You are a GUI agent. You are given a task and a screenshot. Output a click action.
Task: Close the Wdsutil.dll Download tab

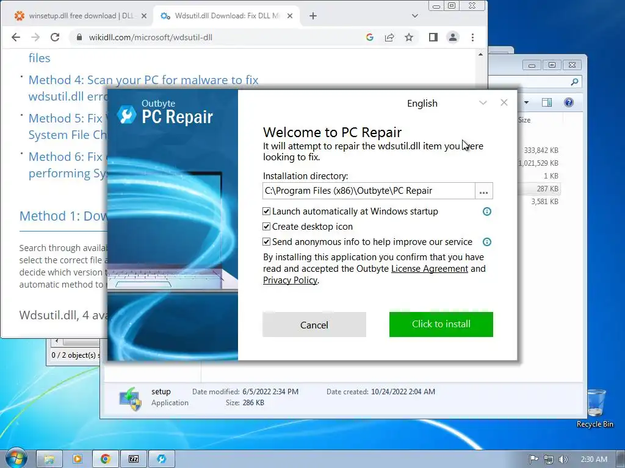[290, 16]
